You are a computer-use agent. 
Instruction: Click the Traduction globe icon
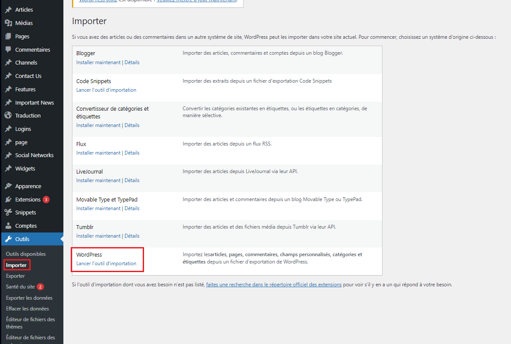[x=8, y=115]
